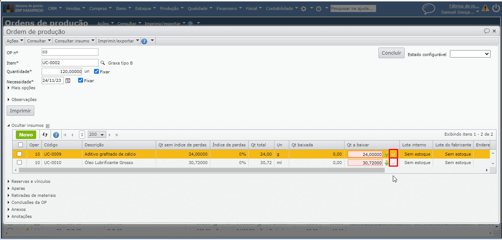The width and height of the screenshot is (502, 240).
Task: Click the green Novo button
Action: [26, 135]
